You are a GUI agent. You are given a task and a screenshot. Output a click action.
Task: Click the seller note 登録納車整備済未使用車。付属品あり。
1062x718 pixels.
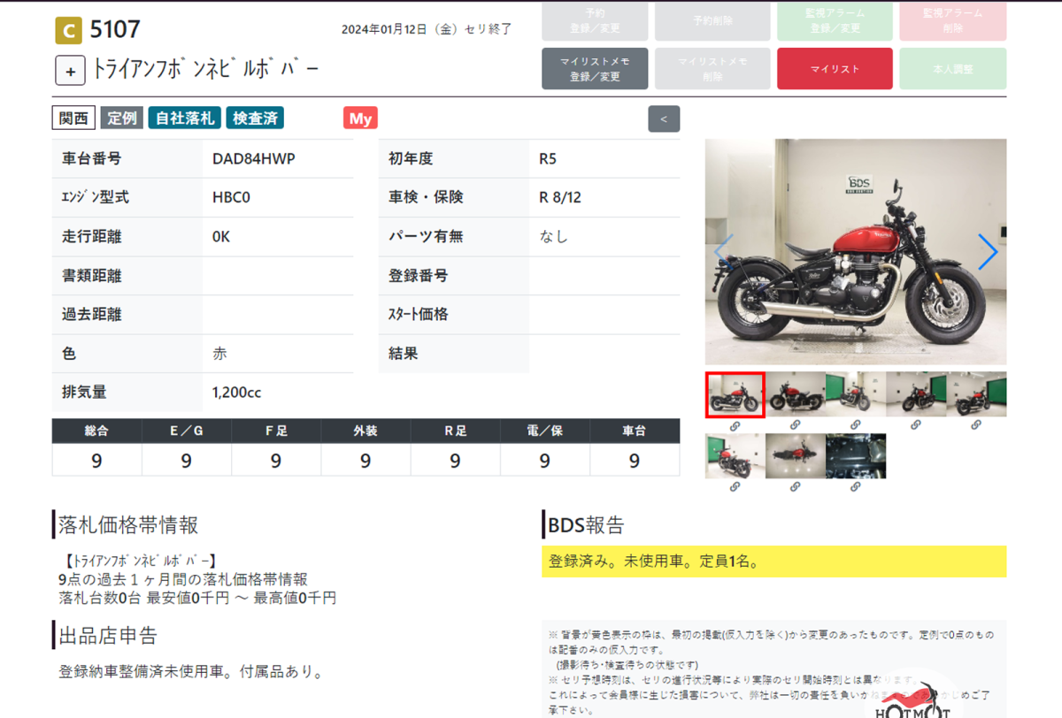coord(190,672)
